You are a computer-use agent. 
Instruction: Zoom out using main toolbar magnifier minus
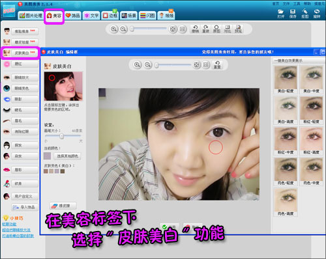[x=123, y=29]
